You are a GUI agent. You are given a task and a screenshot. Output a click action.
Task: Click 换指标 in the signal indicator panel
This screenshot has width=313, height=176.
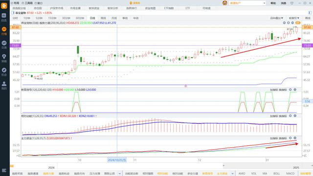pos(283,90)
